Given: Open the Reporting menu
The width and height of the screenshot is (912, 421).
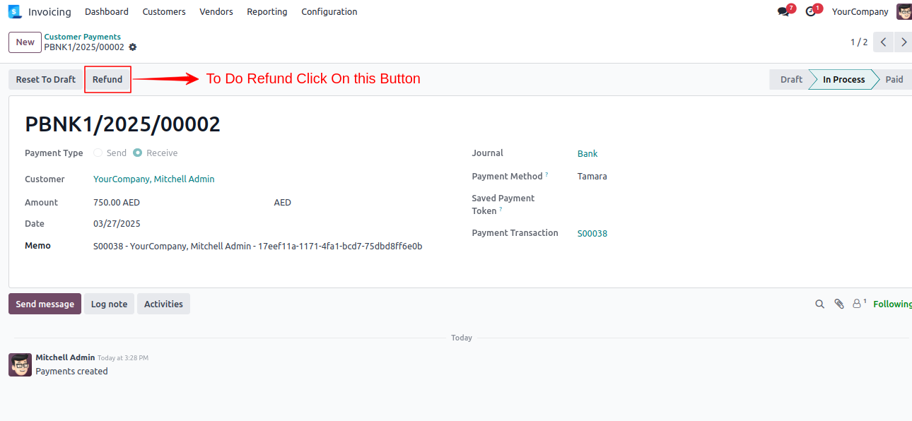Looking at the screenshot, I should [x=267, y=11].
